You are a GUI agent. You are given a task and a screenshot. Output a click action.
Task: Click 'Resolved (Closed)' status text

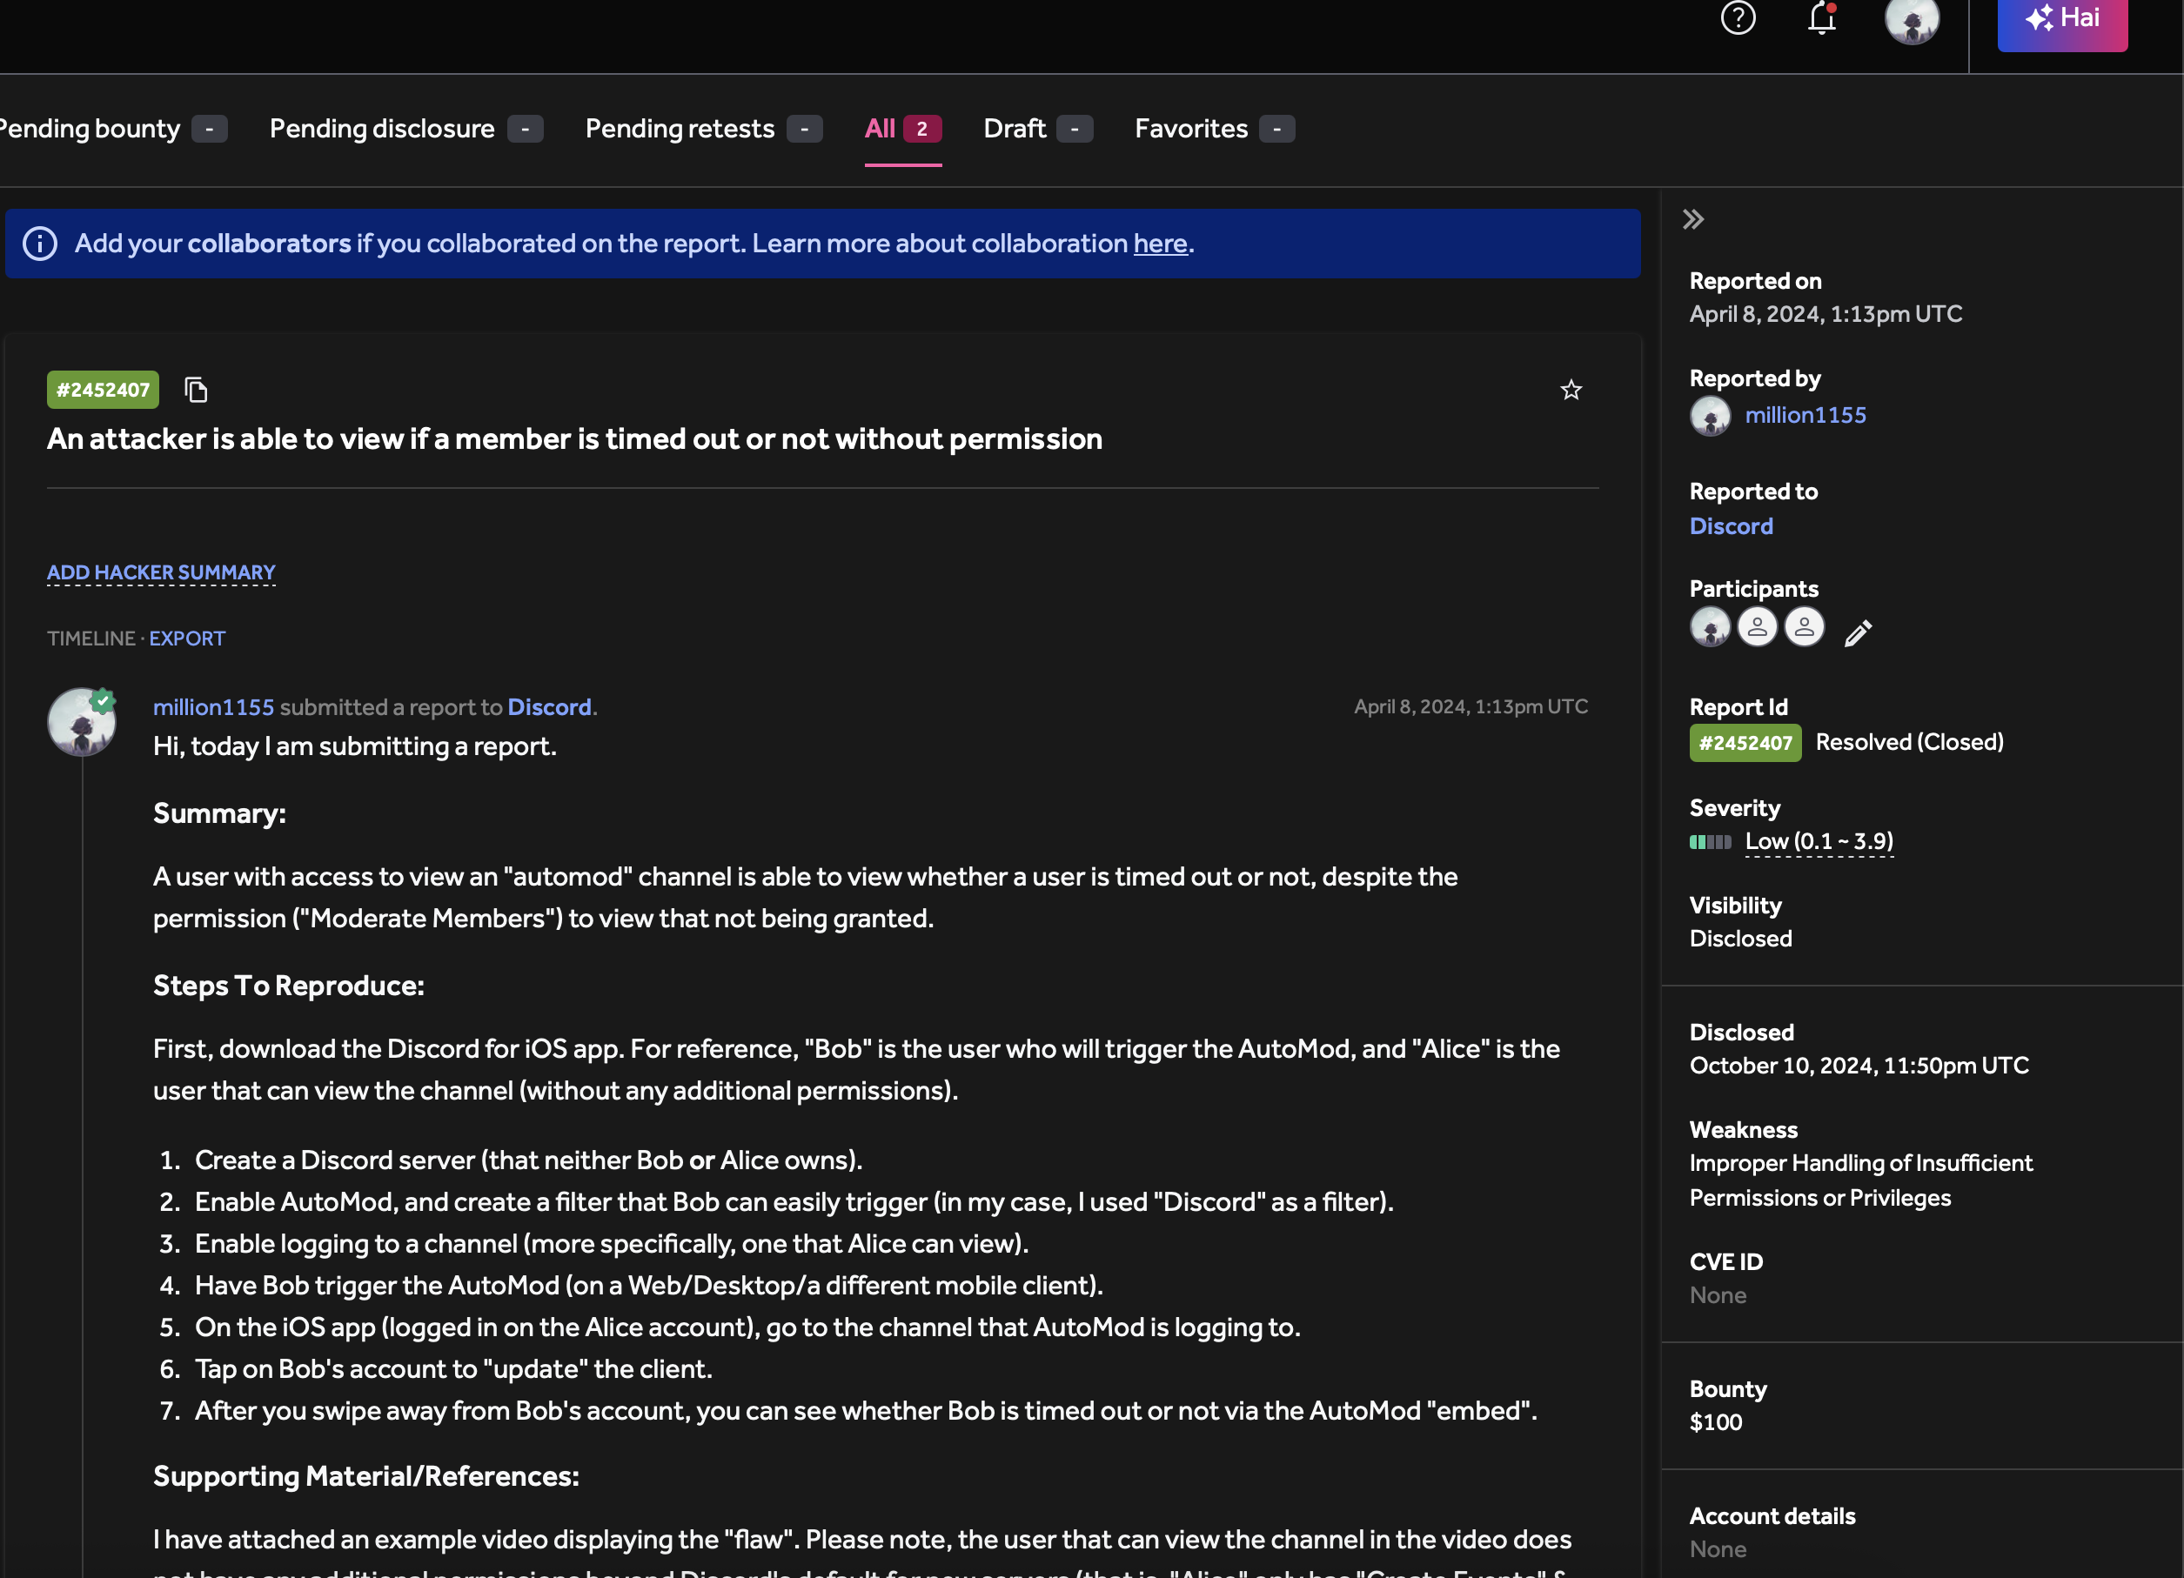1908,742
